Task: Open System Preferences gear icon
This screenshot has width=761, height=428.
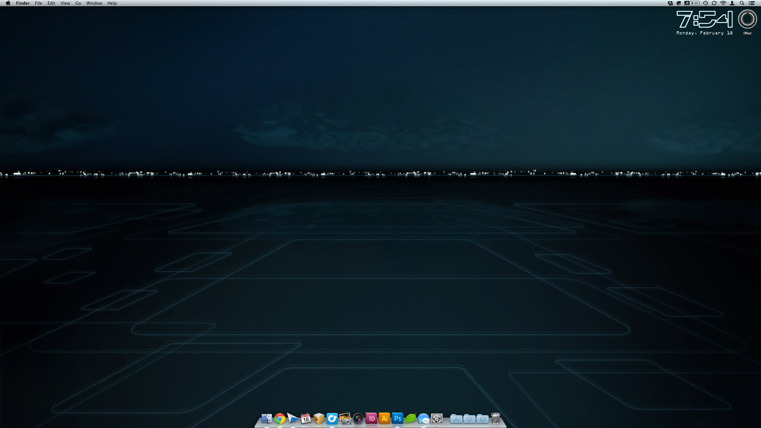Action: tap(437, 419)
